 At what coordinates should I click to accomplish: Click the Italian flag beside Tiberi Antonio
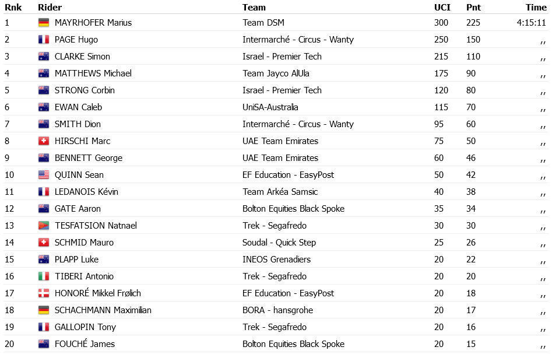(43, 276)
